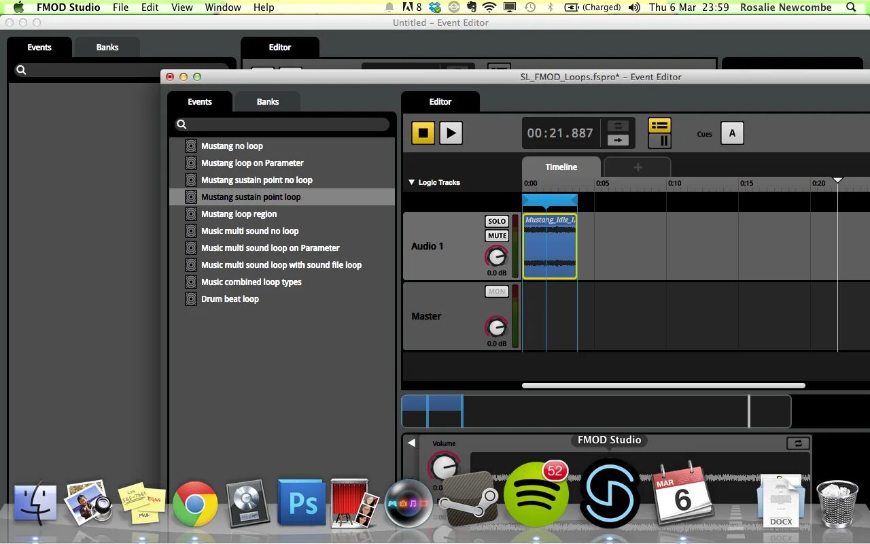This screenshot has height=544, width=870.
Task: Toggle MON on Master track
Action: [497, 291]
